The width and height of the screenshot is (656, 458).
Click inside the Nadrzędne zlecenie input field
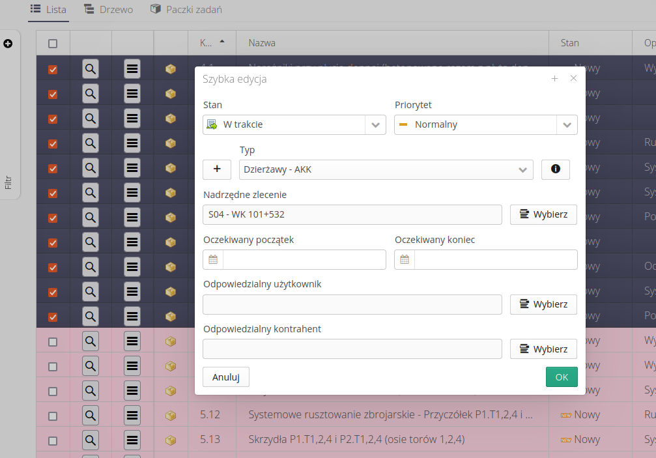click(352, 214)
